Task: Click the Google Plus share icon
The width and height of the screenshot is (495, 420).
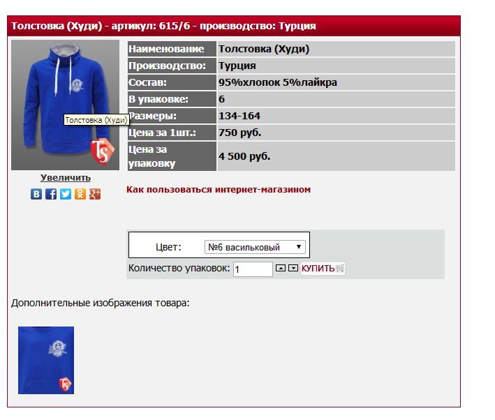Action: (95, 194)
